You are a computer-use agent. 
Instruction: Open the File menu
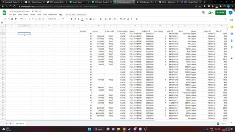click(x=10, y=15)
